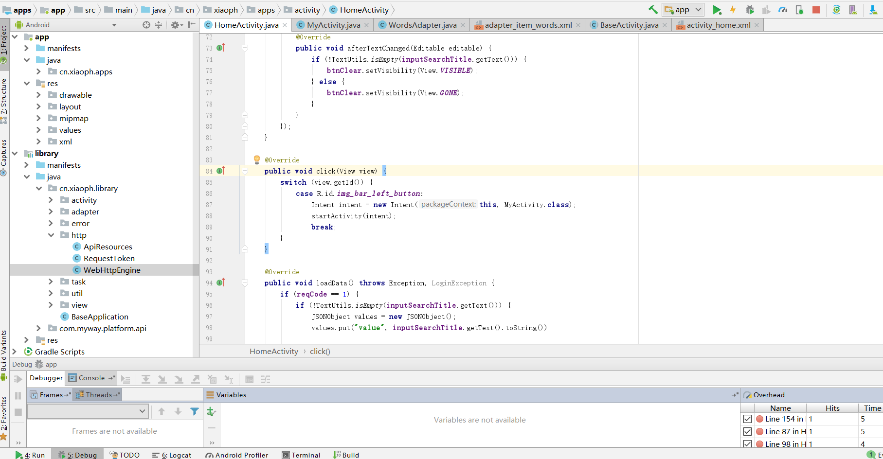Open the 4: Run tool window

pos(30,455)
